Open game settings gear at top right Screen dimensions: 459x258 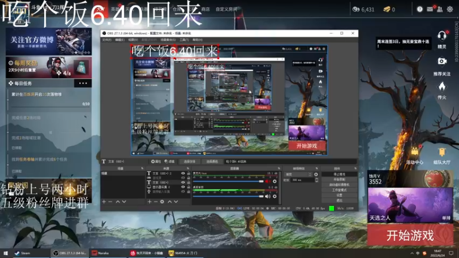(x=450, y=9)
